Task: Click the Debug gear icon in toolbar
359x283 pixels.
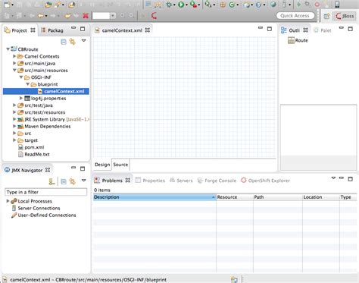Action: click(169, 5)
